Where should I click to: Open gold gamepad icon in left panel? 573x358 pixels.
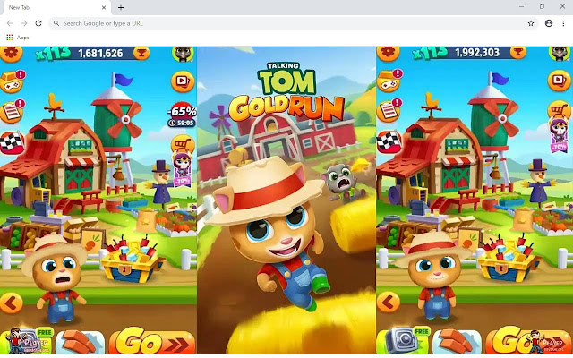(12, 81)
